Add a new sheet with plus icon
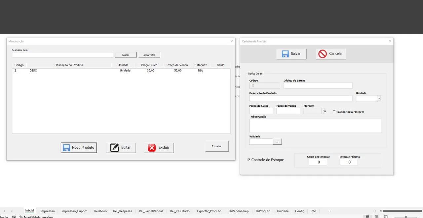The image size is (423, 218). [330, 211]
